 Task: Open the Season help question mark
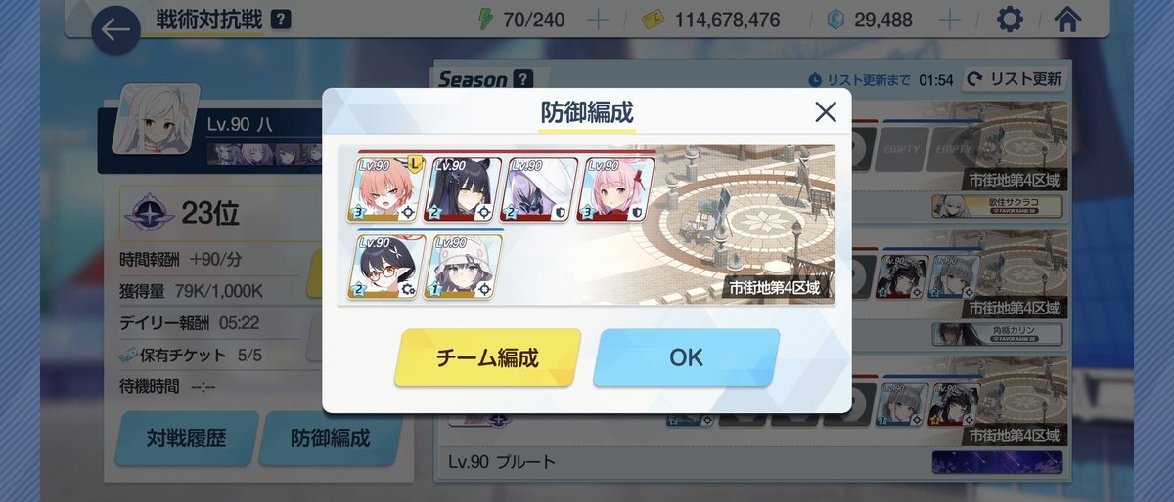(523, 79)
